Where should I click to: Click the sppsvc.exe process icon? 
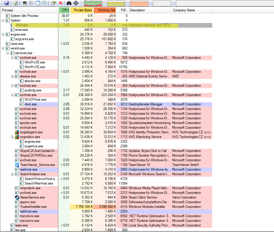tap(17, 202)
